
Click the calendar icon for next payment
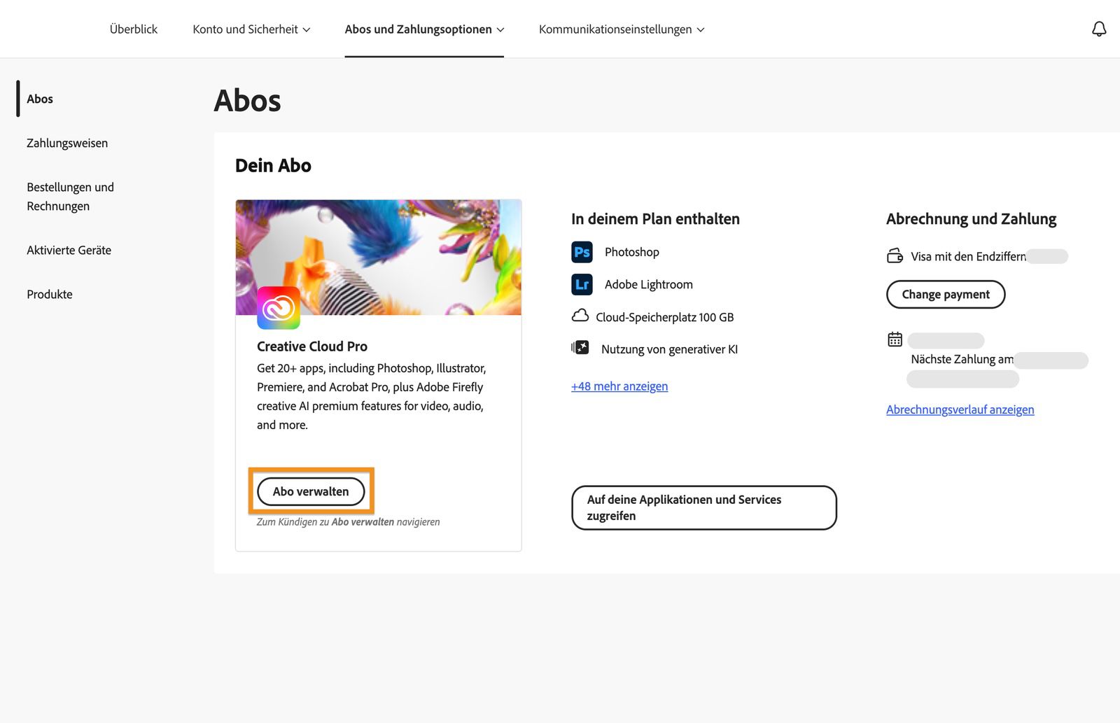[895, 339]
